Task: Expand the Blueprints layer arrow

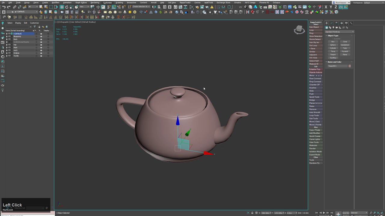Action: coord(7,36)
